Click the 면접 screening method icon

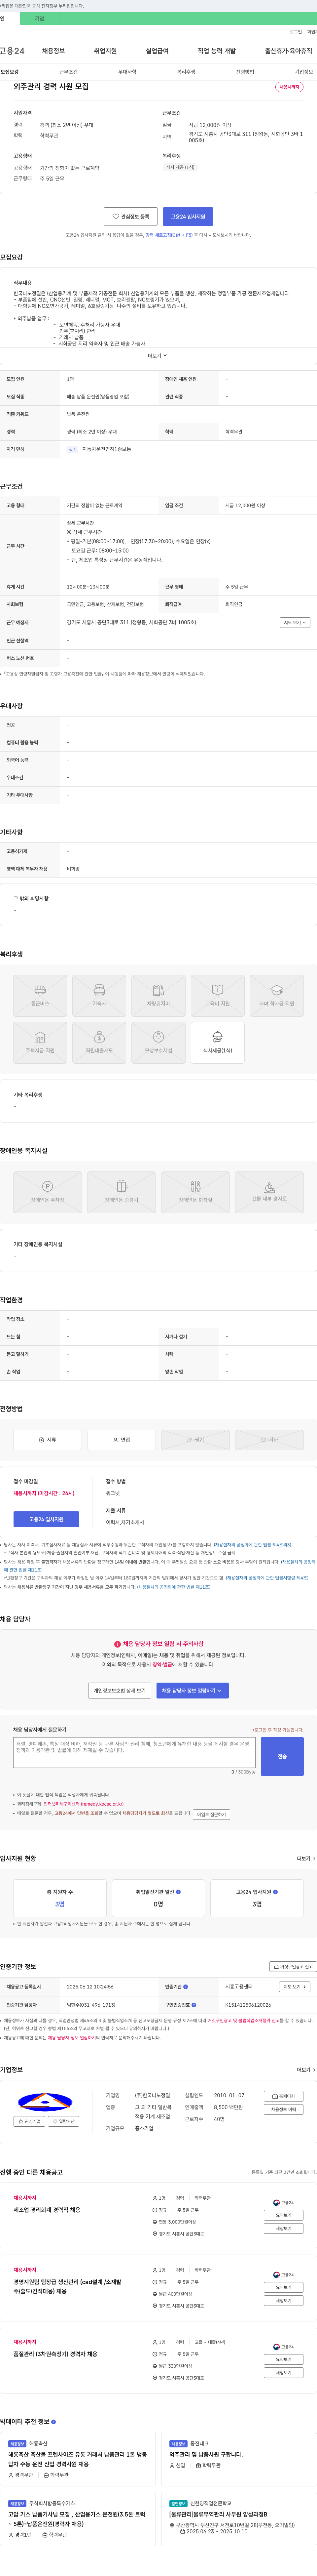(x=121, y=1440)
